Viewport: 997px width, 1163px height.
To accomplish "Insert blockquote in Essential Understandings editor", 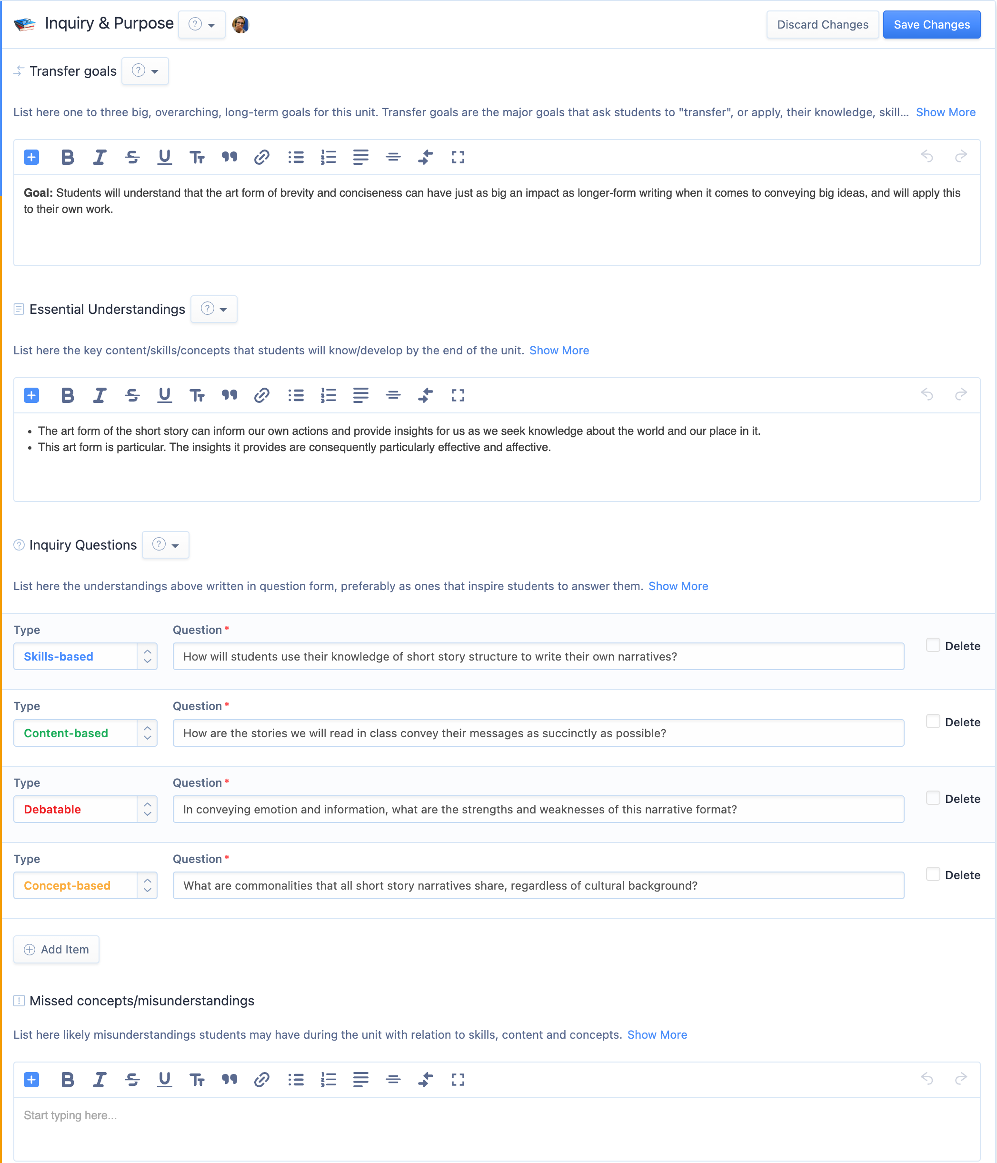I will (229, 395).
